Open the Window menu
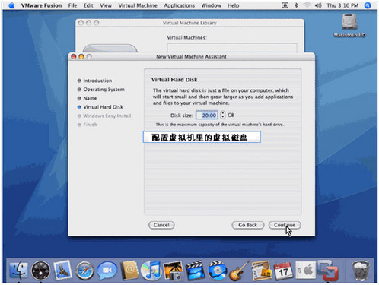This screenshot has width=379, height=285. [211, 5]
